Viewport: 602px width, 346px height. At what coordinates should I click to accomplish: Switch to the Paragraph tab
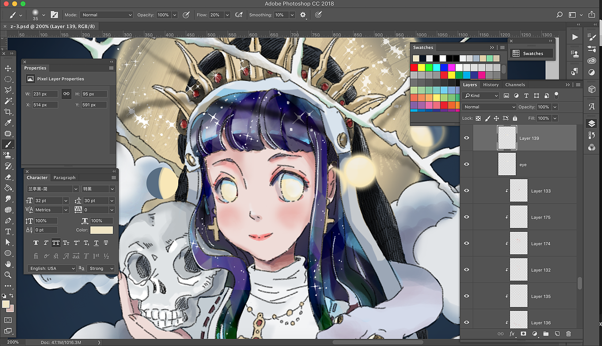(64, 178)
